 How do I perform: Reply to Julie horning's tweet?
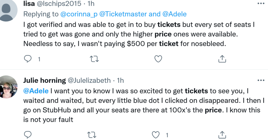(28, 135)
